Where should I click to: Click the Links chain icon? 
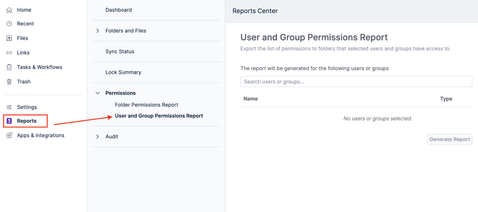point(9,53)
